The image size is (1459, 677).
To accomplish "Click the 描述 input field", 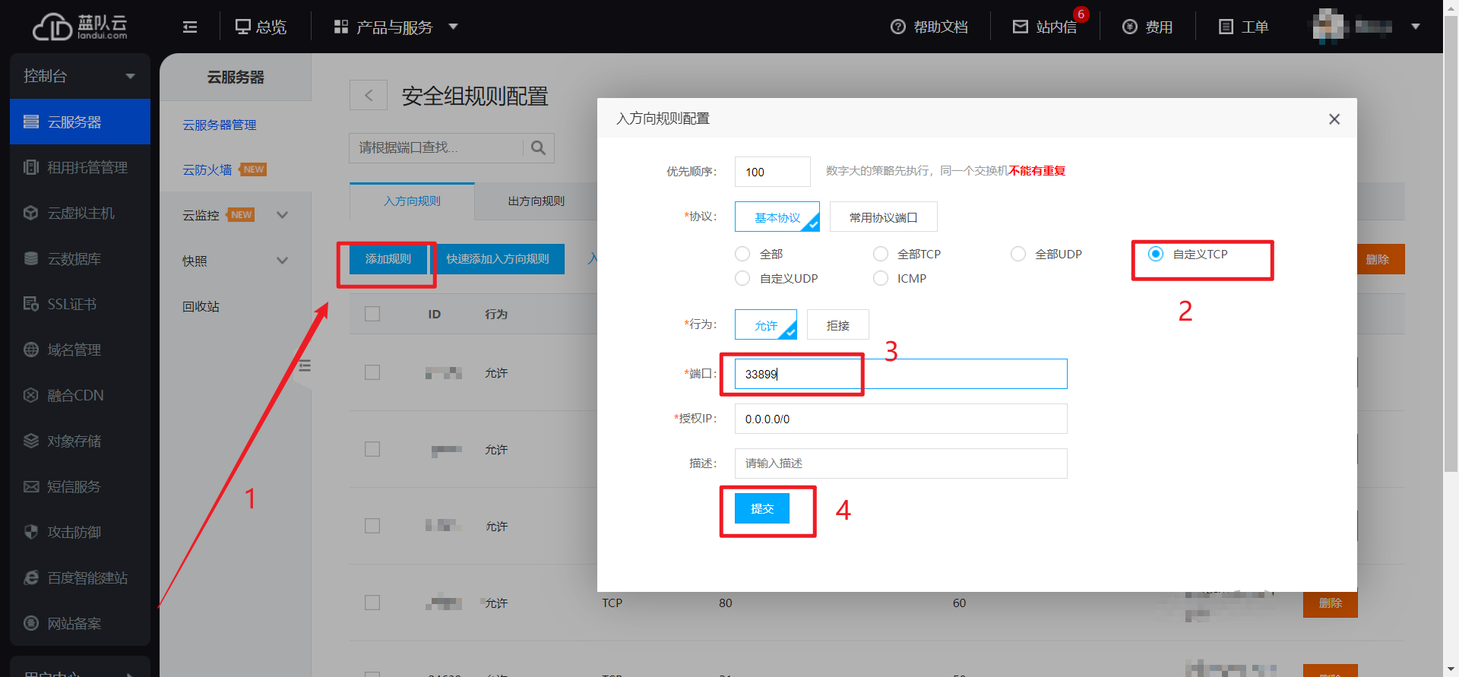I will [900, 463].
